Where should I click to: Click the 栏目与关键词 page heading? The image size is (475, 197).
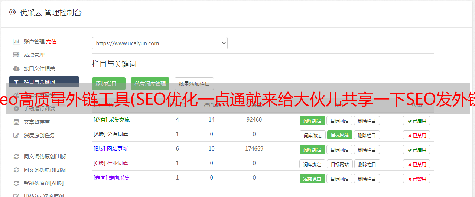(114, 64)
